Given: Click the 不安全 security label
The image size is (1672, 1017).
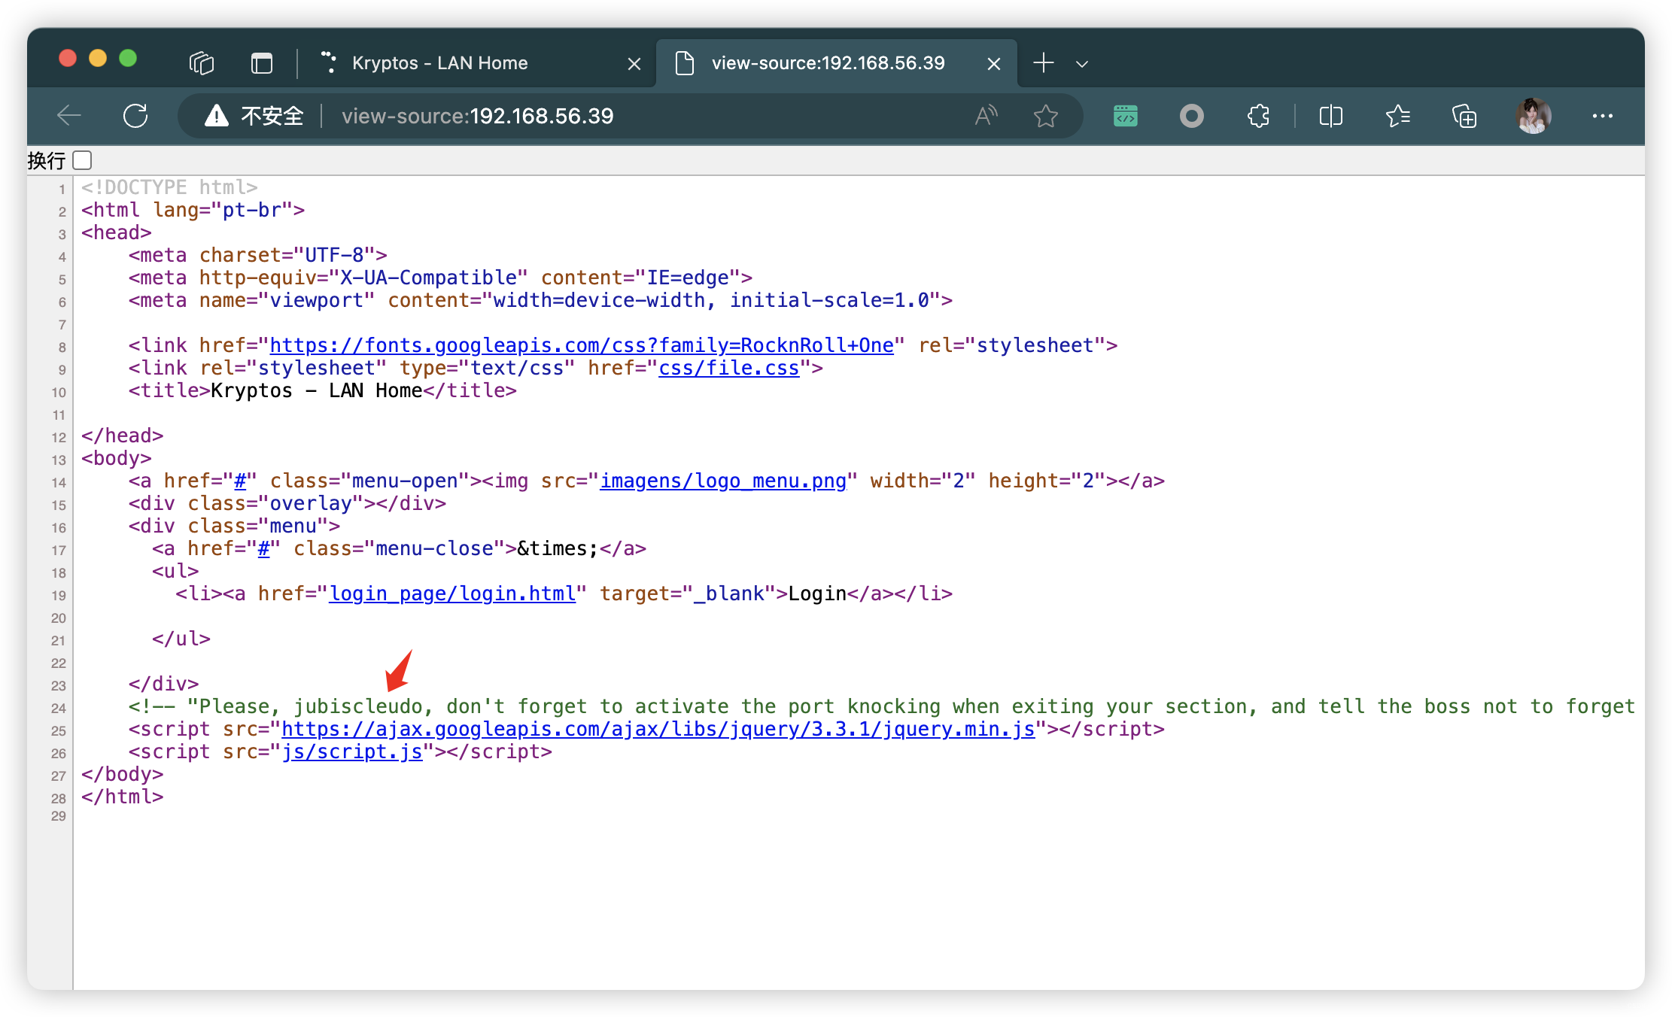Looking at the screenshot, I should tap(272, 116).
